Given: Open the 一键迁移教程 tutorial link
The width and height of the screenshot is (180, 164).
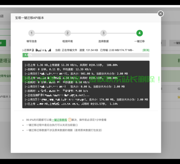Looking at the screenshot, I should point(59,120).
